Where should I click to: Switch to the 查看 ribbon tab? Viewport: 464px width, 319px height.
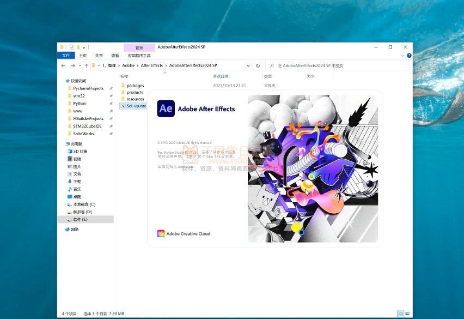[x=115, y=55]
